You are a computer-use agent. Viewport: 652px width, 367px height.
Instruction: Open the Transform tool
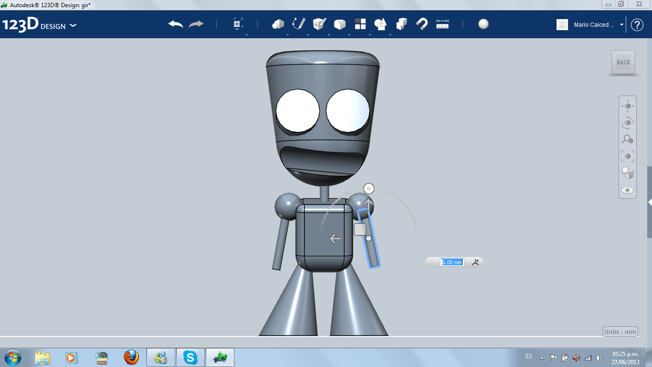pos(238,24)
